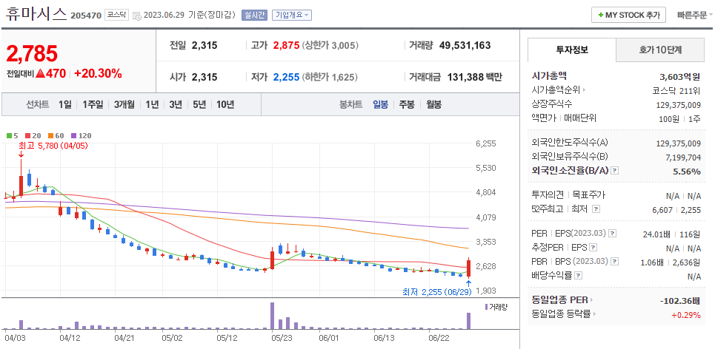Click the purple 120-day moving average legend

pos(82,135)
